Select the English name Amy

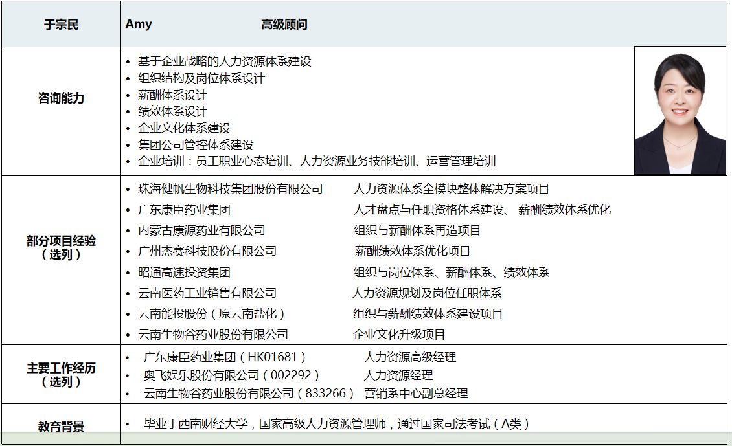click(x=139, y=25)
